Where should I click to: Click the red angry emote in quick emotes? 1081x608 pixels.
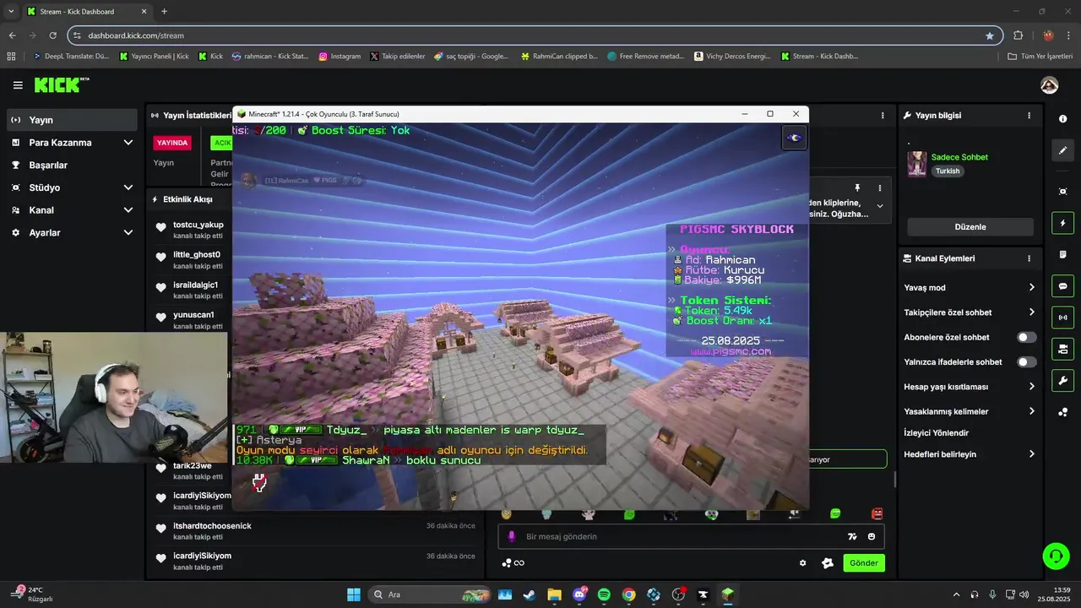pos(877,514)
